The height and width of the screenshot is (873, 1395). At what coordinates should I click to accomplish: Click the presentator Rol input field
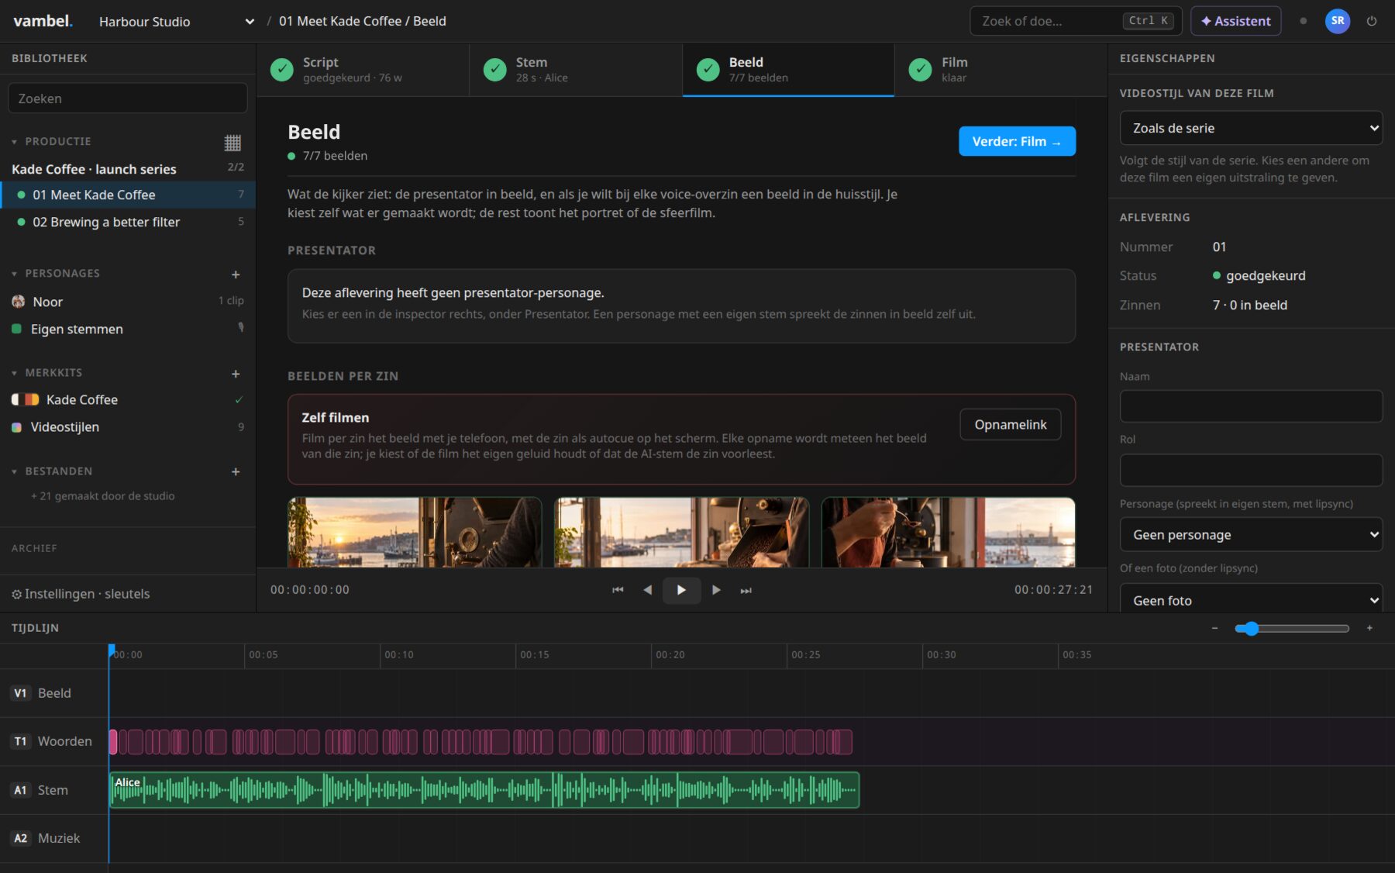pyautogui.click(x=1251, y=470)
